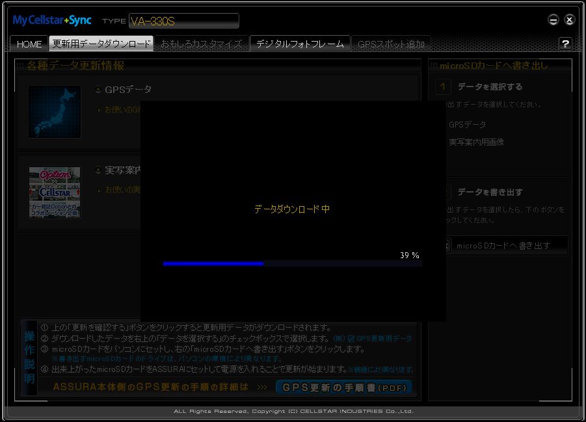The height and width of the screenshot is (422, 586).
Task: Click the Option Cellstar image thumbnail
Action: point(55,192)
